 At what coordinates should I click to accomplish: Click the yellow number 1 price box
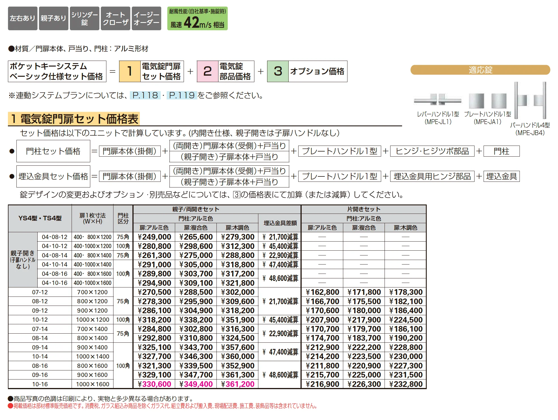click(x=130, y=71)
